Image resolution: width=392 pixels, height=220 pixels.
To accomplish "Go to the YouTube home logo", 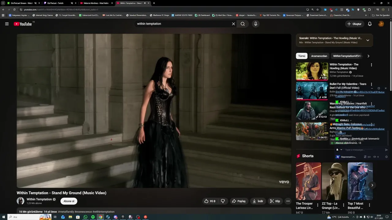I will 23,24.
